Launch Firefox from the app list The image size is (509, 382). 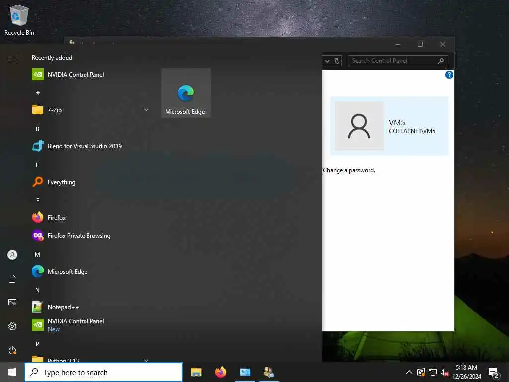click(x=90, y=218)
